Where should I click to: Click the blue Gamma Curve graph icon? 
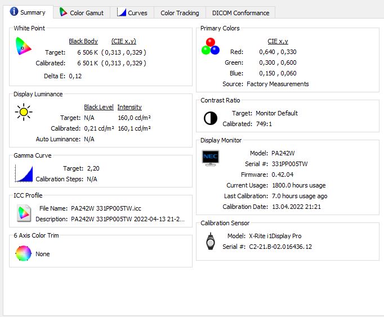(24, 173)
